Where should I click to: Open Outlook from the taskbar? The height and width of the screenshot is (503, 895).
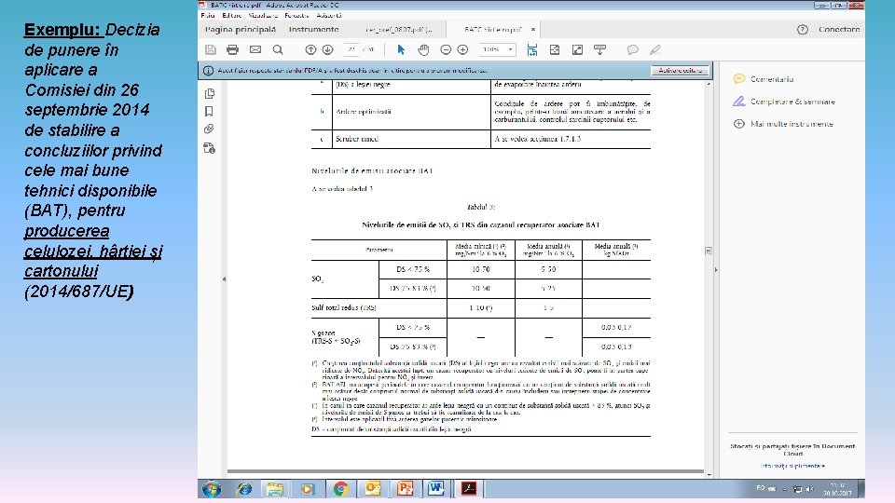(373, 489)
